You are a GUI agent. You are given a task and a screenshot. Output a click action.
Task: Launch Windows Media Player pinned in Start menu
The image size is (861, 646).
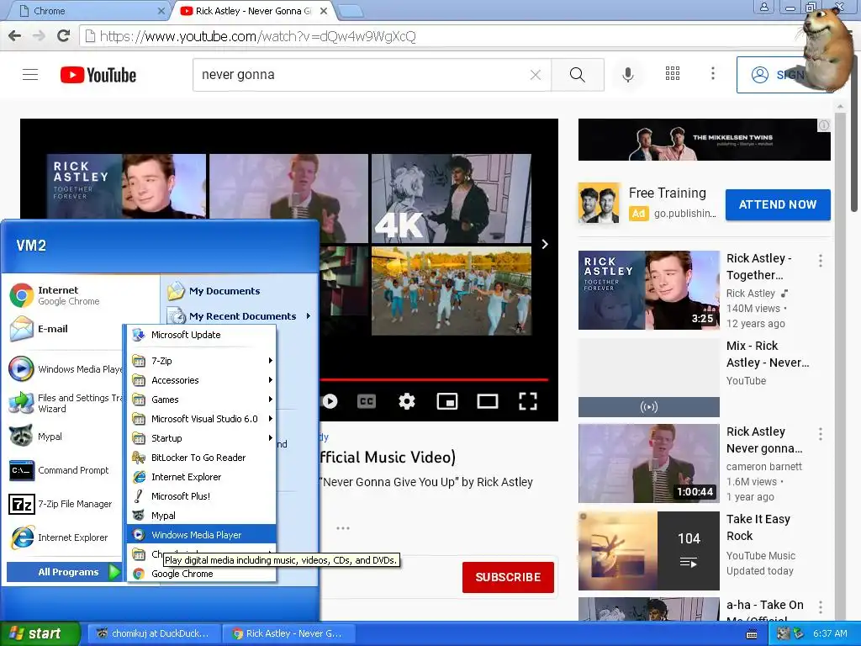[x=65, y=369]
